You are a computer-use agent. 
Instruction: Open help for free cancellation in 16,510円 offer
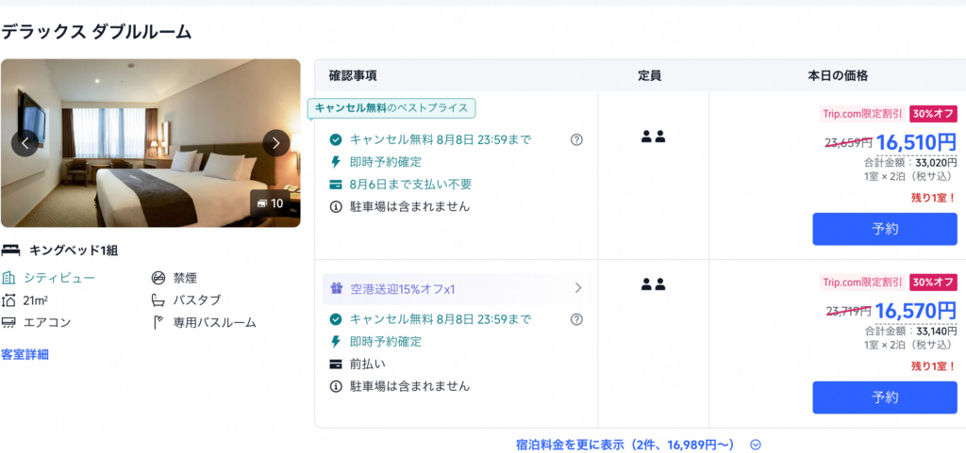tap(576, 139)
